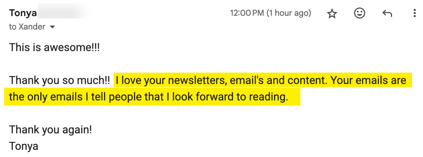The image size is (423, 157).
Task: Add an emoji reaction to the email
Action: coord(359,14)
